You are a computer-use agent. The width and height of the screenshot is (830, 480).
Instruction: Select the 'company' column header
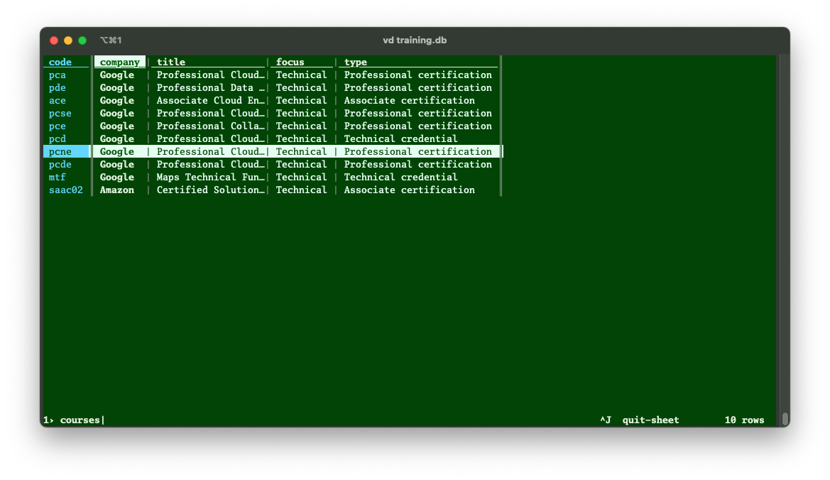119,62
